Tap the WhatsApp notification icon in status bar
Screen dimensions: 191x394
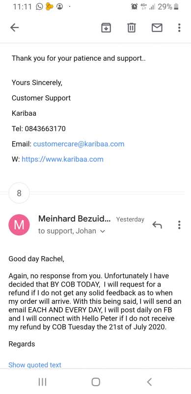40,6
